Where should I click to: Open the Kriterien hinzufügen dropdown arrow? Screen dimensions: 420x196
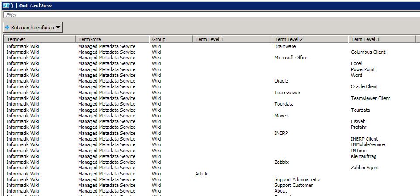point(59,28)
